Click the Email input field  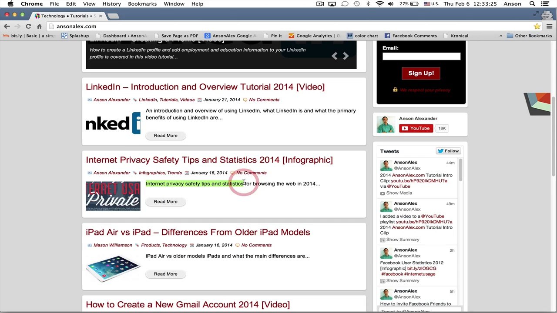click(421, 57)
